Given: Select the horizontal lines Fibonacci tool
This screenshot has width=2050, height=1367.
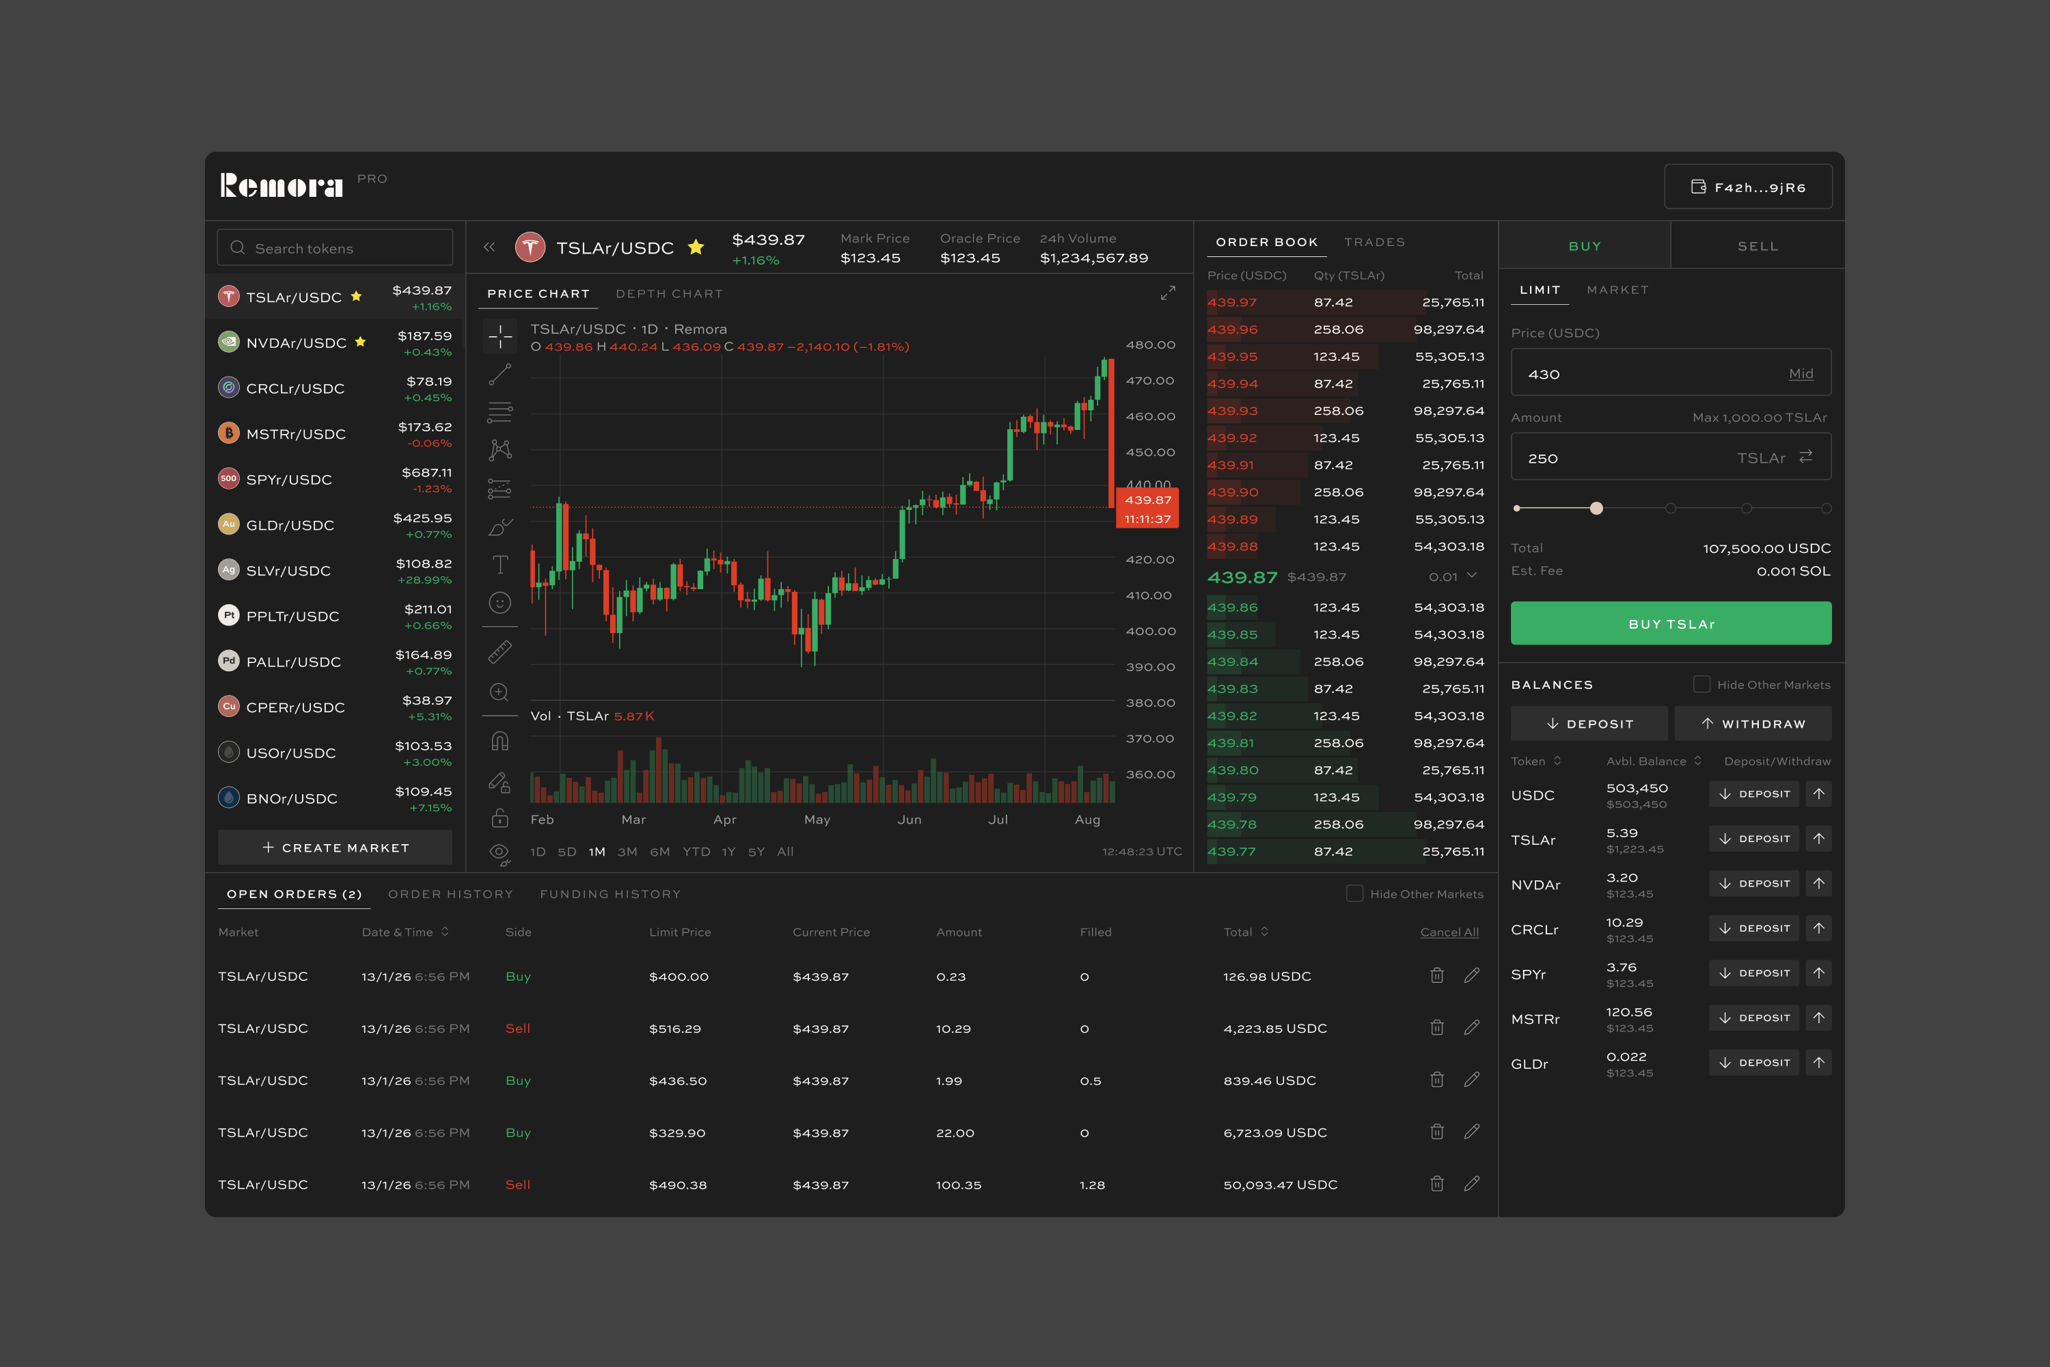Looking at the screenshot, I should [500, 411].
